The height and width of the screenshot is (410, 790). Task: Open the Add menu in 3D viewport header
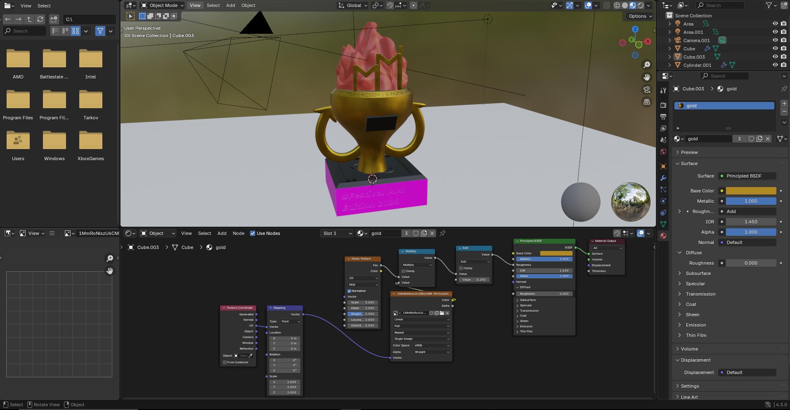click(x=230, y=5)
